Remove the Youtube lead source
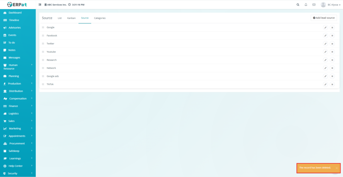This screenshot has width=343, height=177. (332, 52)
